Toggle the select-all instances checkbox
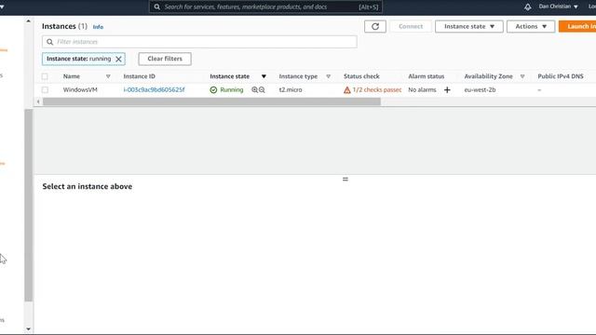 (45, 76)
